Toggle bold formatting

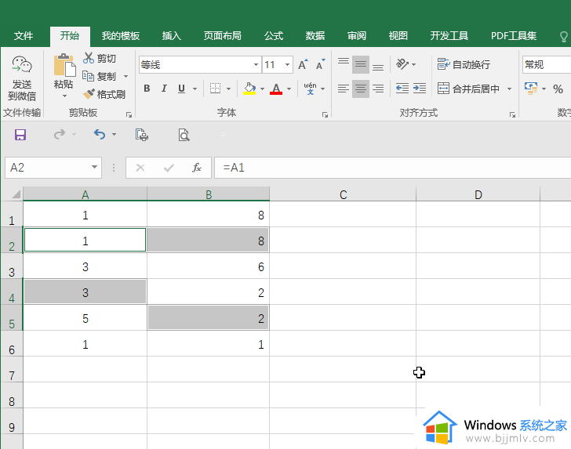(x=147, y=89)
